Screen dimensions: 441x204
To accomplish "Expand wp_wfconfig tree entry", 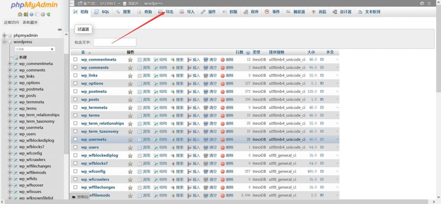I will [10, 153].
